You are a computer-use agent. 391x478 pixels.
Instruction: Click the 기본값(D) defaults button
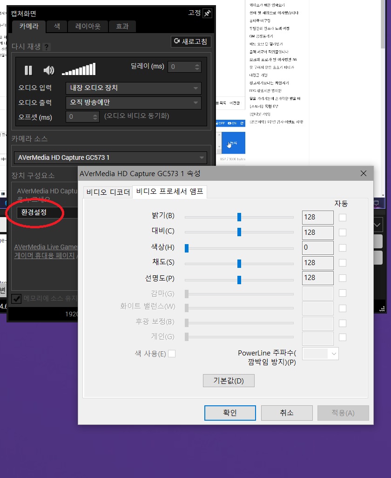click(229, 381)
